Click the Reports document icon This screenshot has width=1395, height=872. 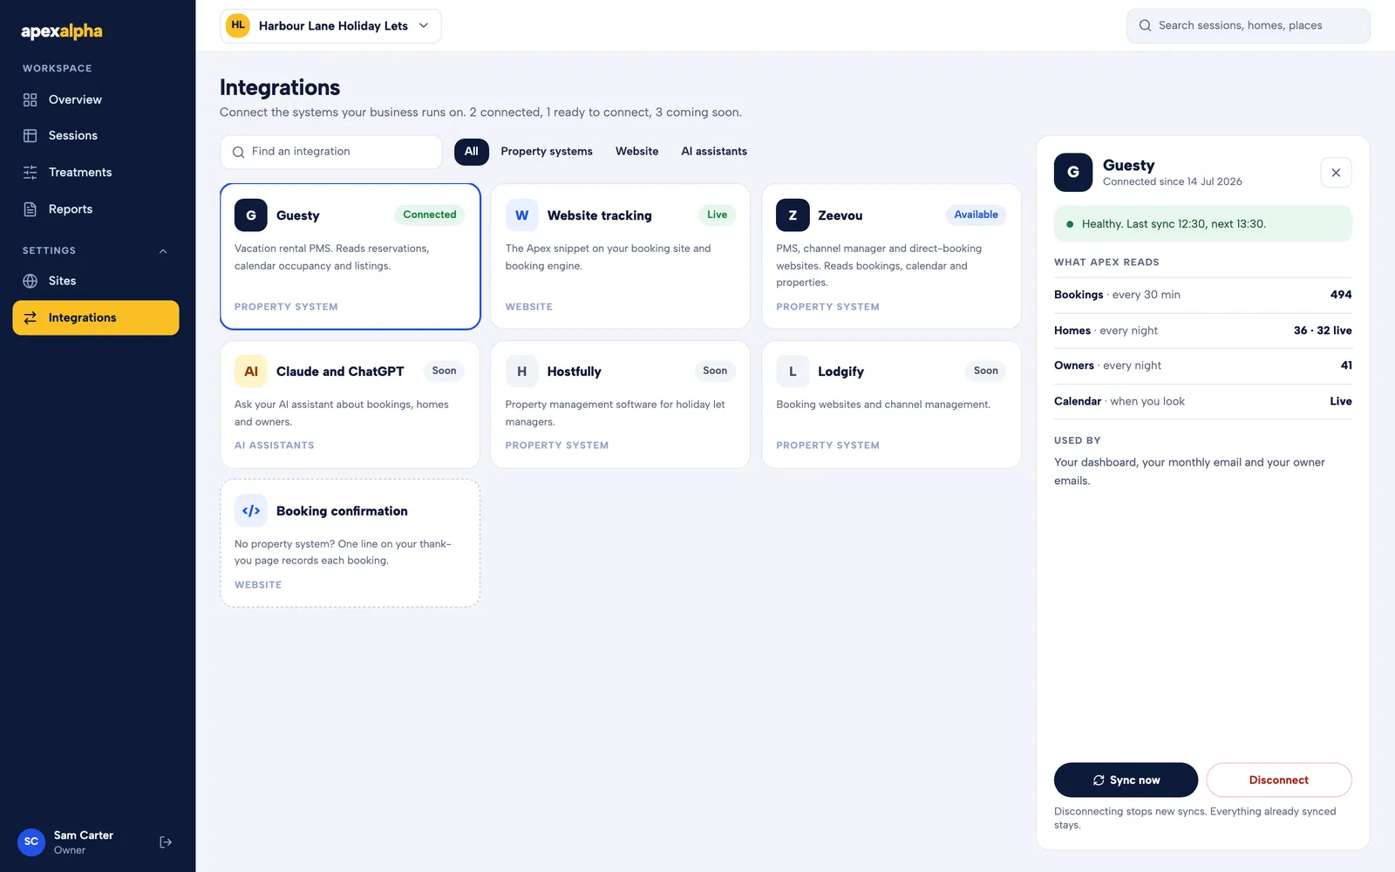(31, 209)
